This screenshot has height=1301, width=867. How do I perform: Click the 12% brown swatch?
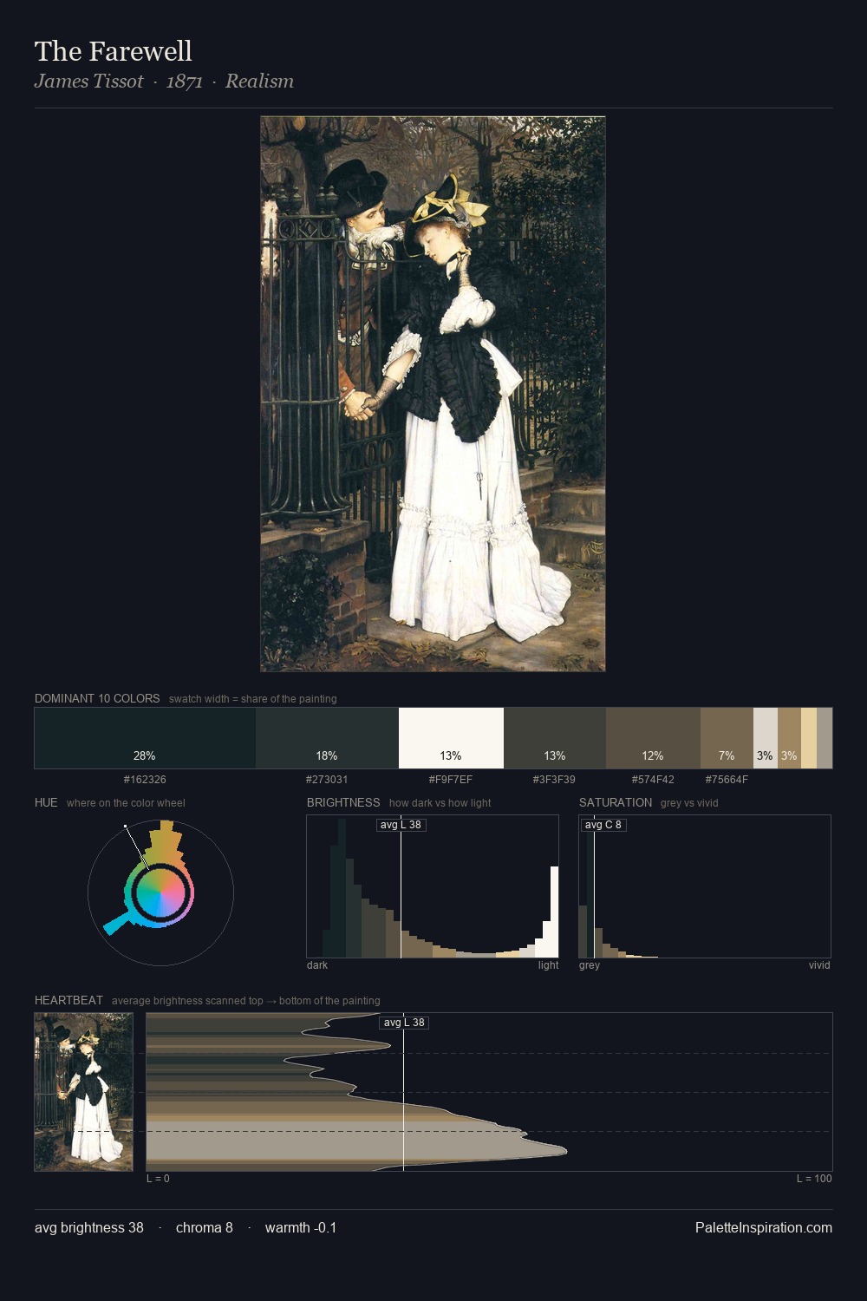click(x=653, y=738)
